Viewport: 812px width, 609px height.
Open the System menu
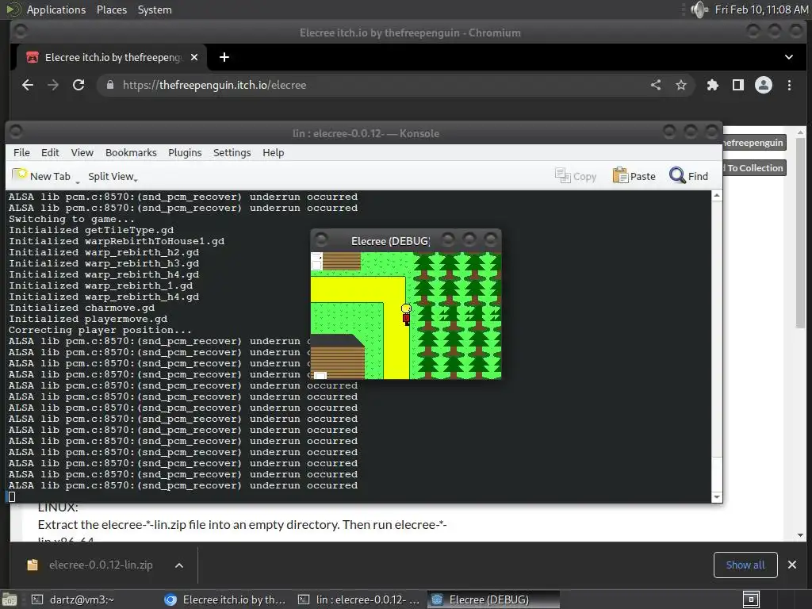pos(155,10)
